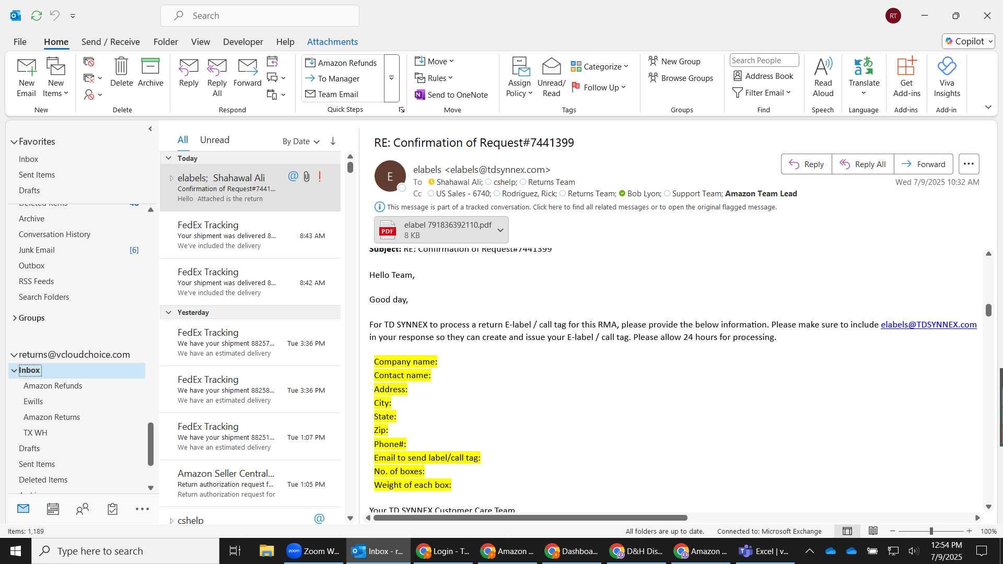The width and height of the screenshot is (1003, 564).
Task: Click the Ignore conversation icon
Action: [89, 62]
